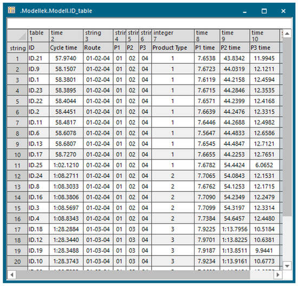Image resolution: width=298 pixels, height=286 pixels.
Task: Click P3 time cell 11.9945
Action: (264, 58)
